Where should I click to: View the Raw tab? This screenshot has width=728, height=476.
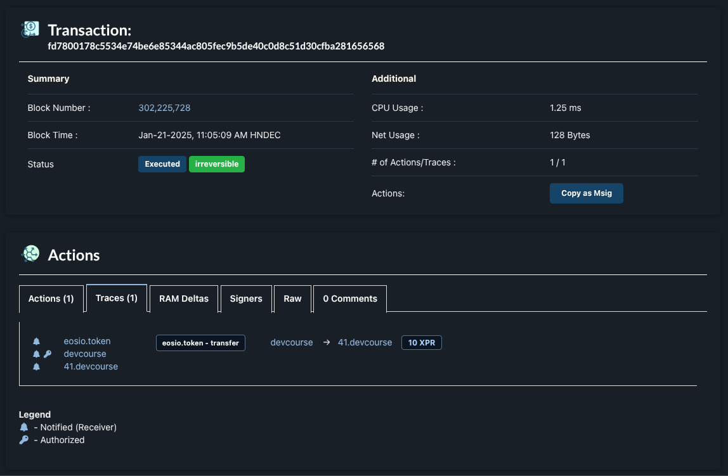point(292,299)
